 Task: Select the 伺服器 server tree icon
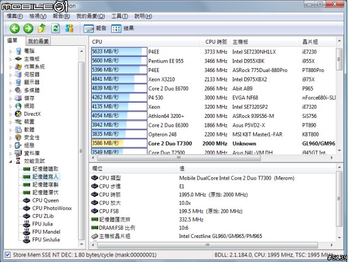pyautogui.click(x=19, y=74)
